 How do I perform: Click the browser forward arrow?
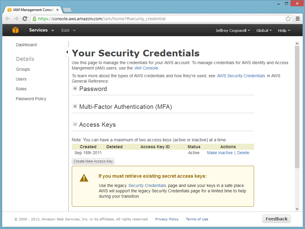16,18
